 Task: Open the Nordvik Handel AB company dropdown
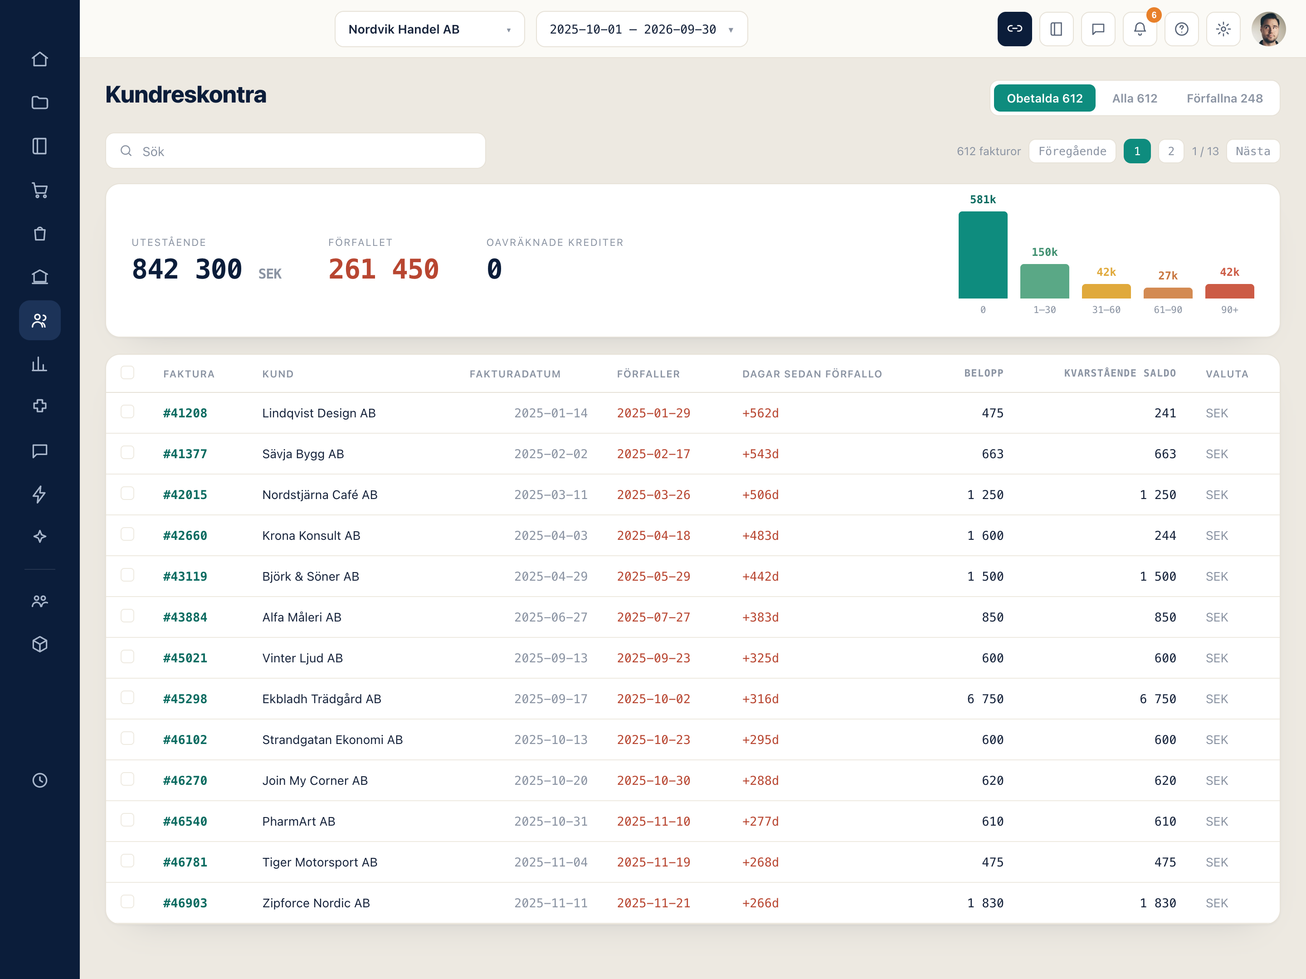click(x=429, y=29)
